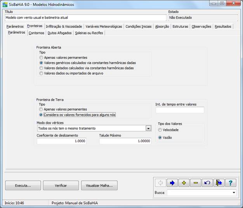Image resolution: width=243 pixels, height=208 pixels.
Task: Click the blue next-record arrow icon
Action: (x=172, y=183)
